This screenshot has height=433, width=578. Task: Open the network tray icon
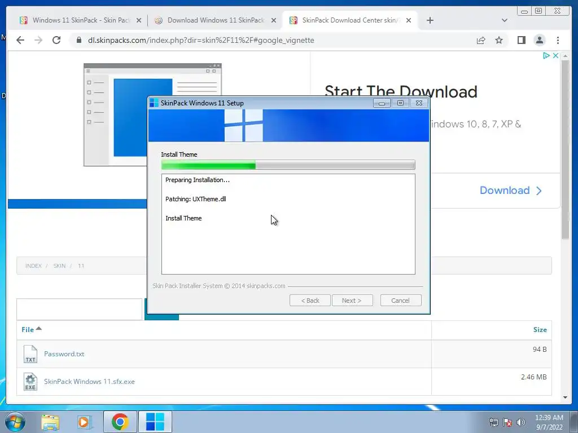coord(493,422)
